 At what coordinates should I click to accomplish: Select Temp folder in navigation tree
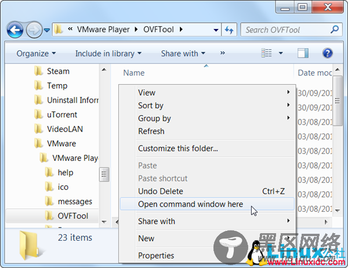coord(57,86)
